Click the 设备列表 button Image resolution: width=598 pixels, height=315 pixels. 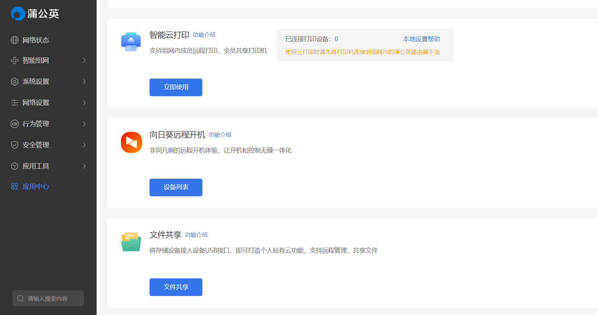click(x=176, y=187)
